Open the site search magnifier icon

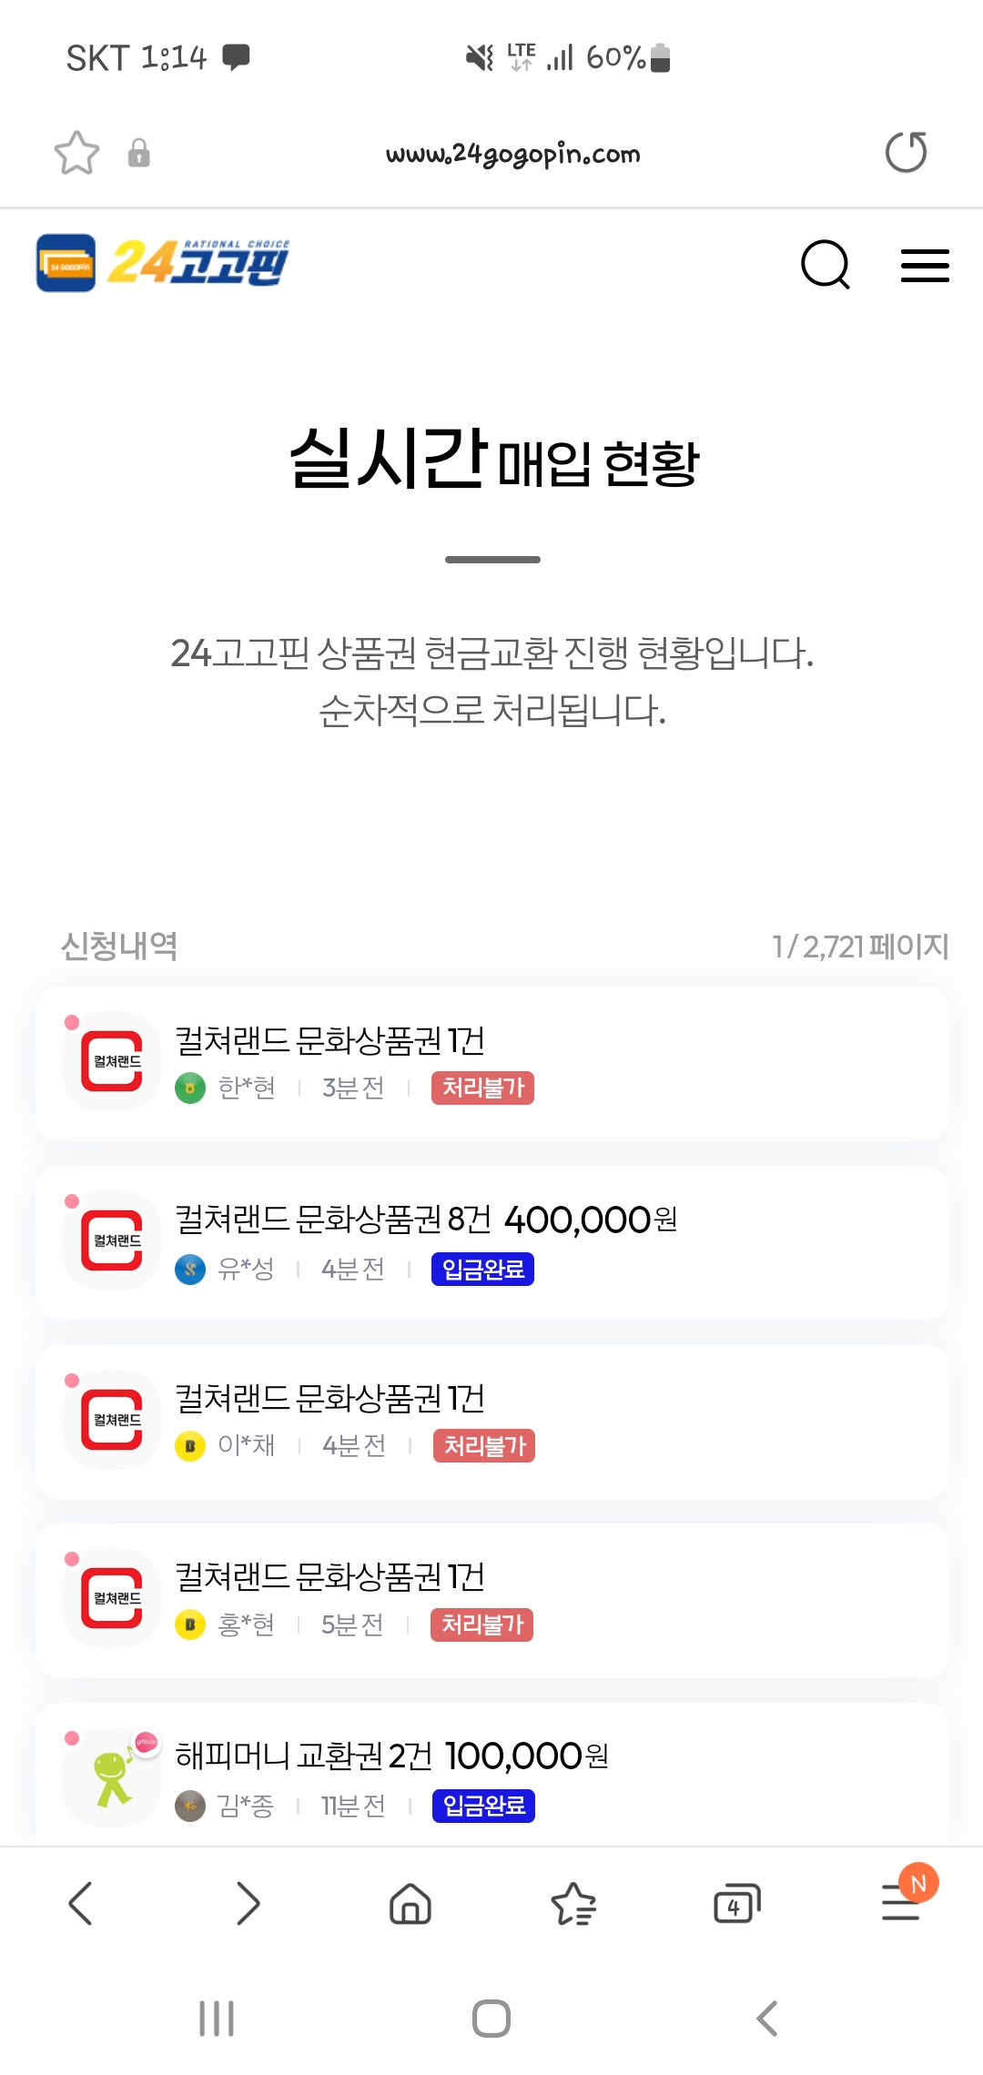click(826, 265)
